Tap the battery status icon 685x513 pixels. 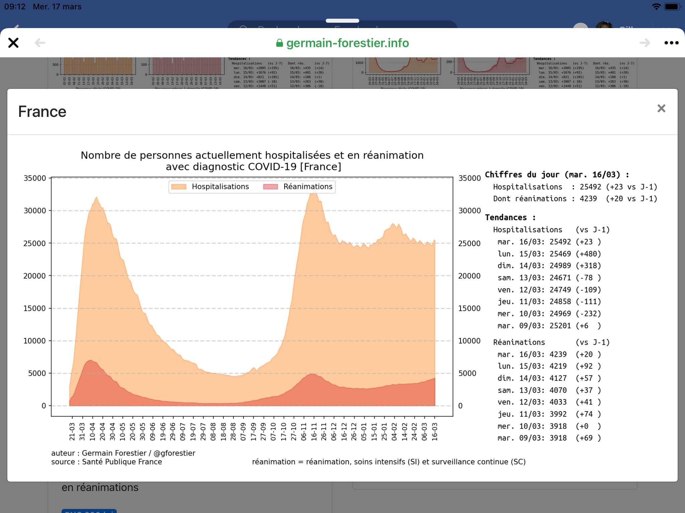(x=672, y=7)
